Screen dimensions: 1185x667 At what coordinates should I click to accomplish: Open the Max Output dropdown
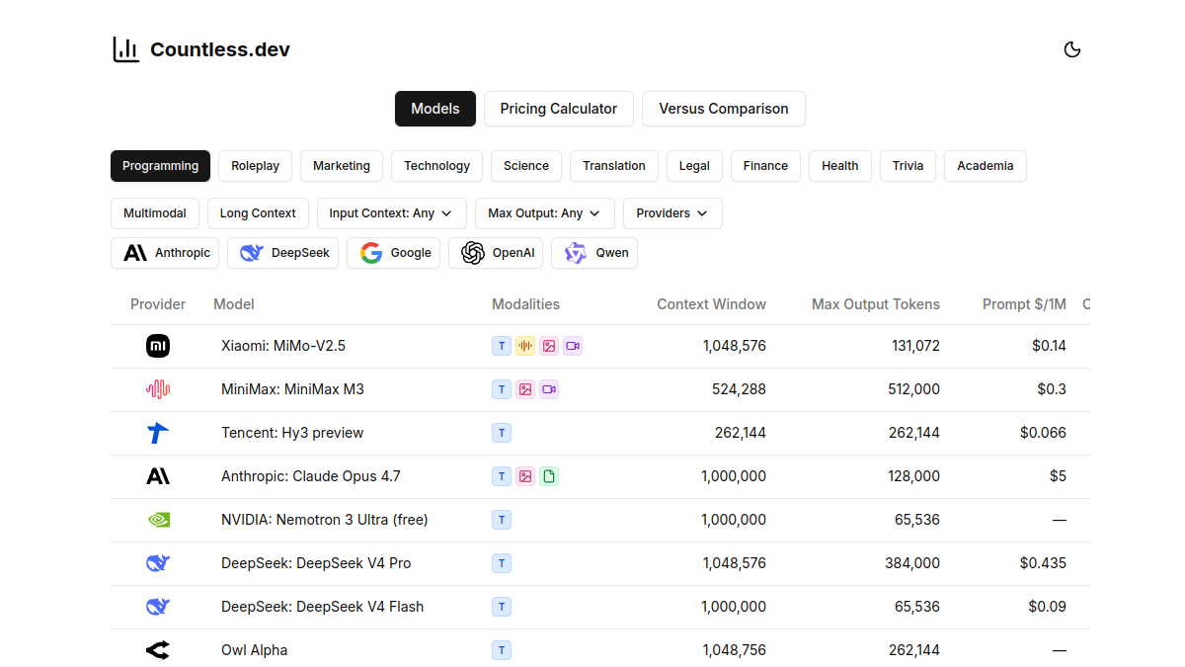(545, 213)
